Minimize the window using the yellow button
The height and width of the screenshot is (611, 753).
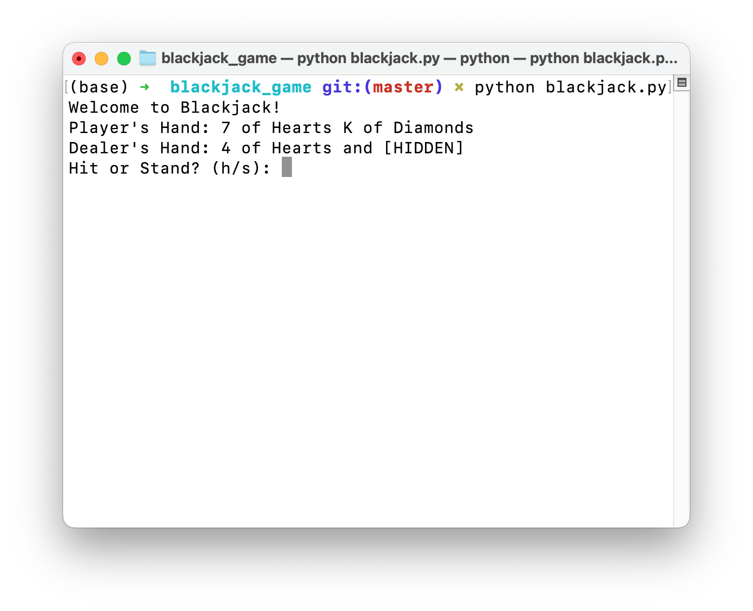[101, 59]
